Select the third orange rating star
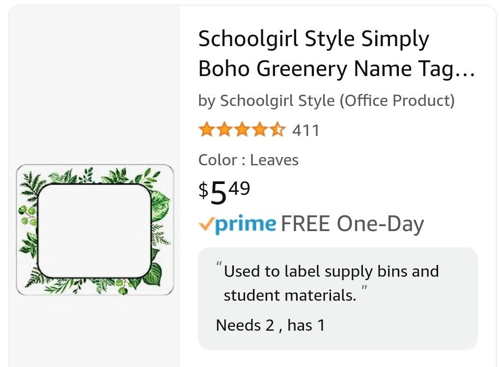499x367 pixels. [x=243, y=130]
